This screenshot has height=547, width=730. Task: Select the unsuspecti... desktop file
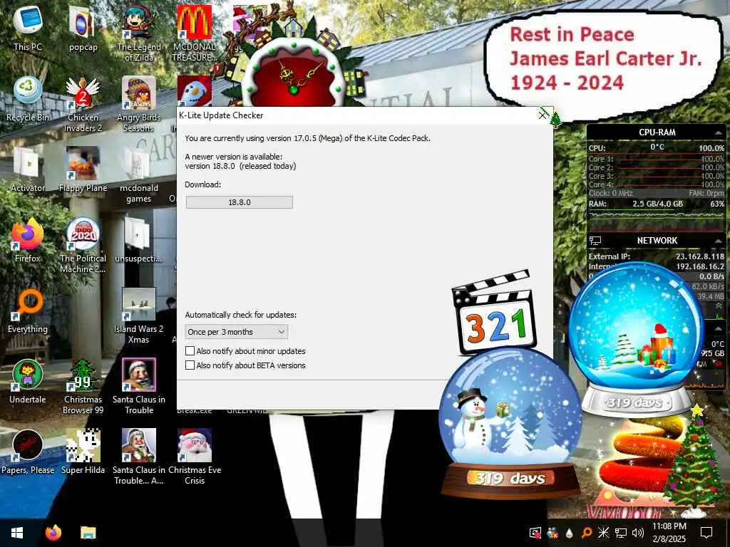click(x=139, y=241)
